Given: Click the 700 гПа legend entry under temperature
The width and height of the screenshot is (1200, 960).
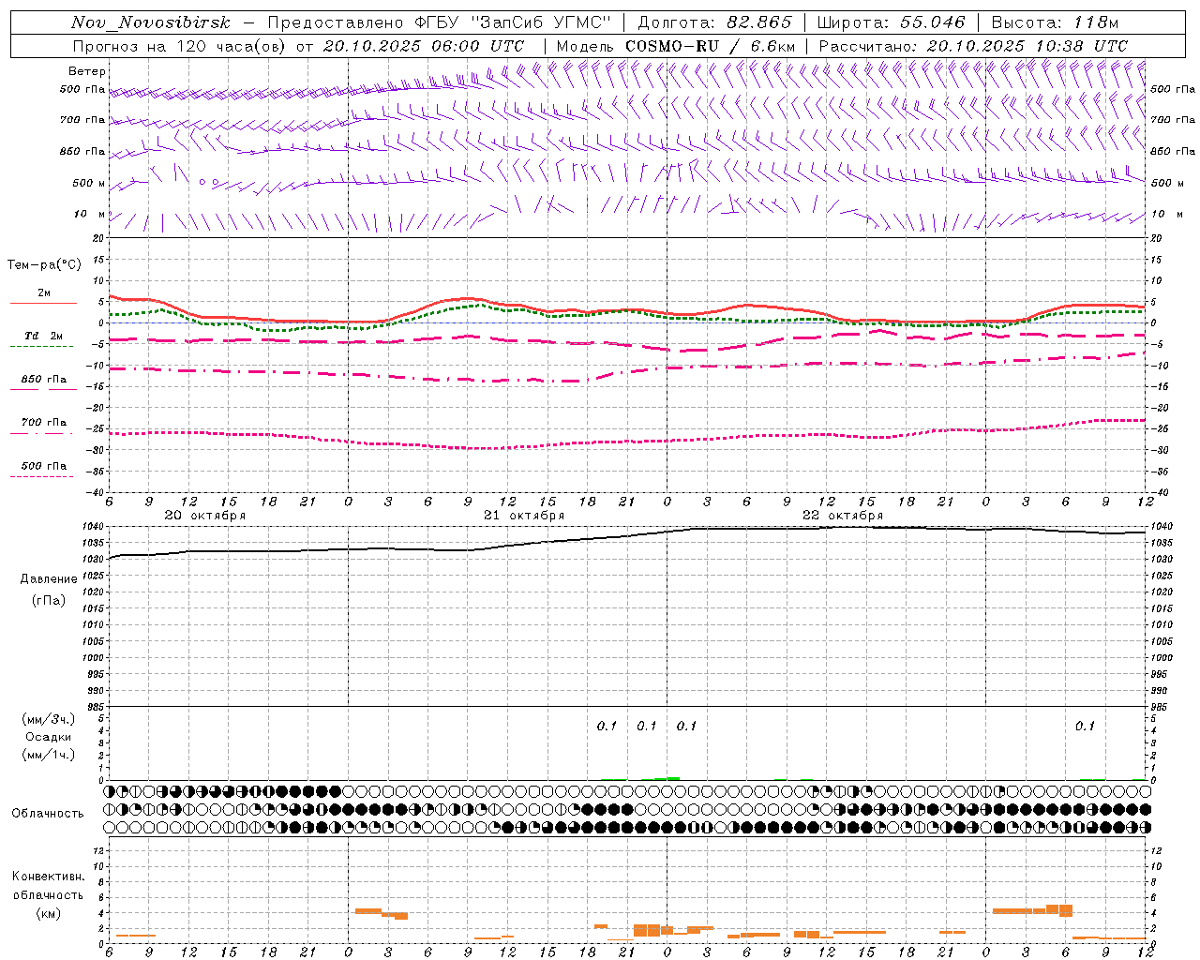Looking at the screenshot, I should (x=44, y=423).
